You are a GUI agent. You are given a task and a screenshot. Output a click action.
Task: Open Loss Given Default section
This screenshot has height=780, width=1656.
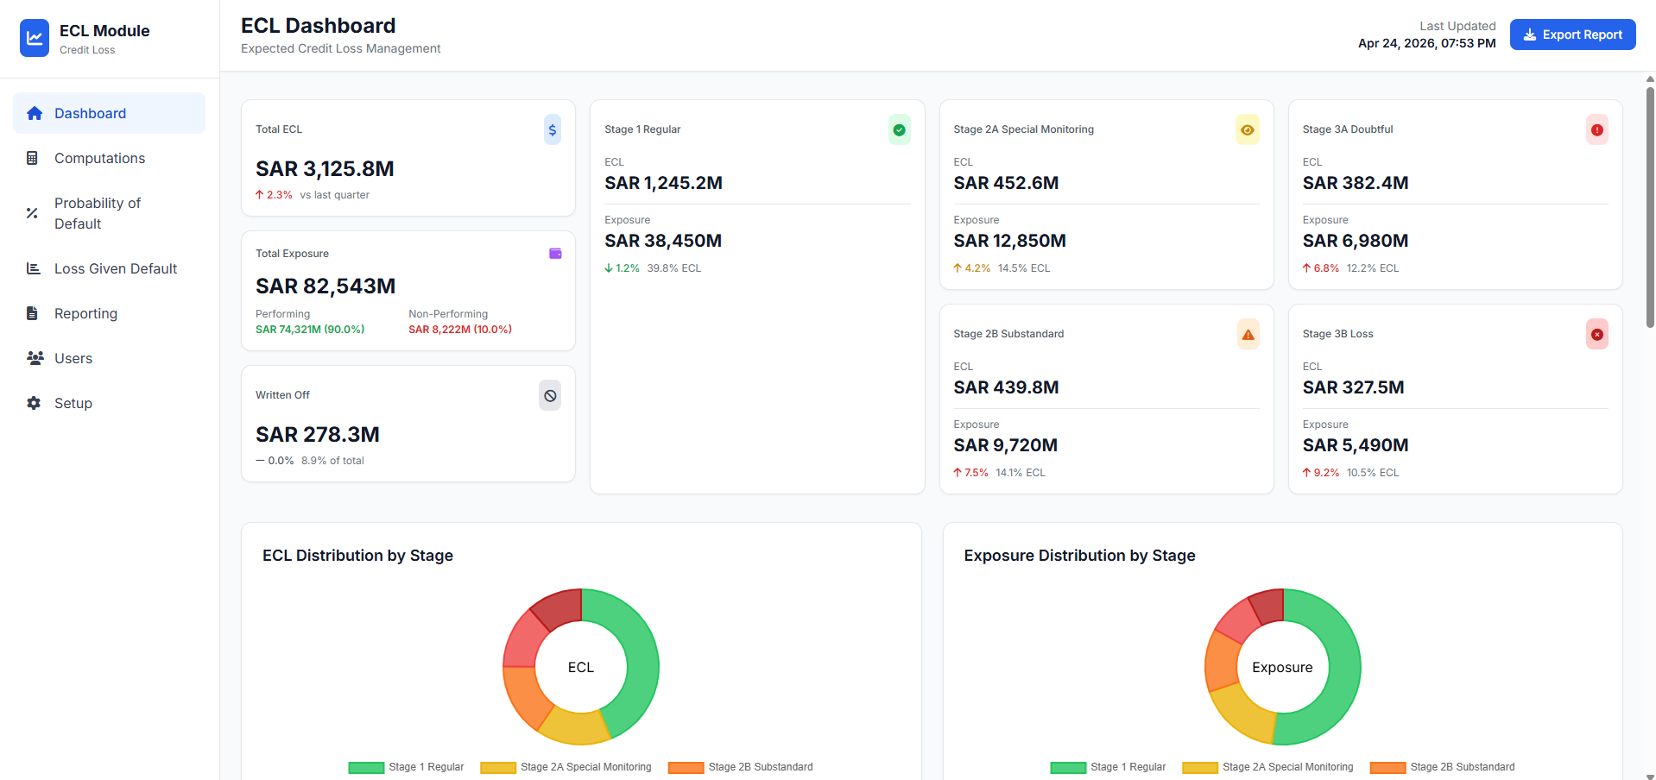(115, 268)
